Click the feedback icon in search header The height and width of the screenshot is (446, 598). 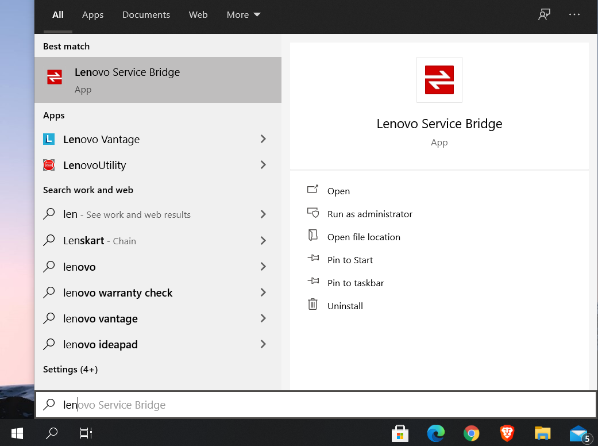pos(544,14)
